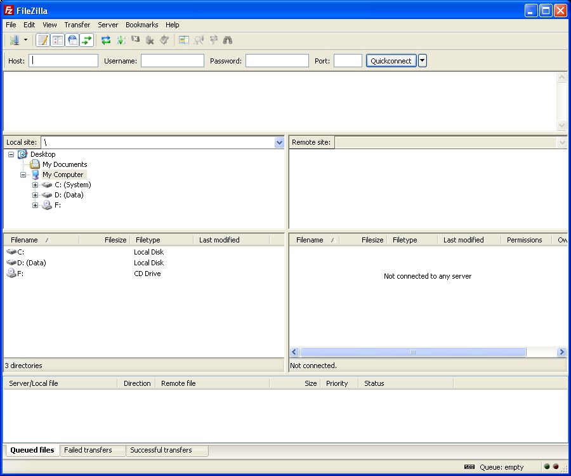Screen dimensions: 571x476
Task: Open the Quickconnect options dropdown arrow
Action: click(422, 60)
